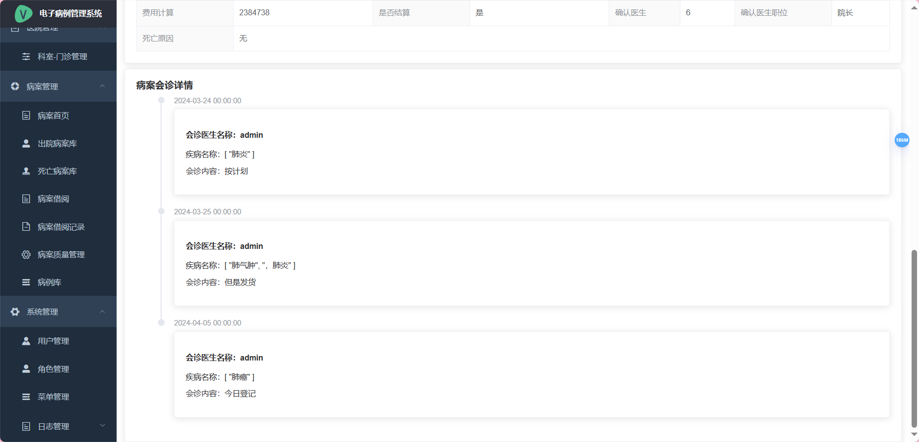Click the 死亡病案库 person icon
Image resolution: width=919 pixels, height=442 pixels.
(26, 171)
